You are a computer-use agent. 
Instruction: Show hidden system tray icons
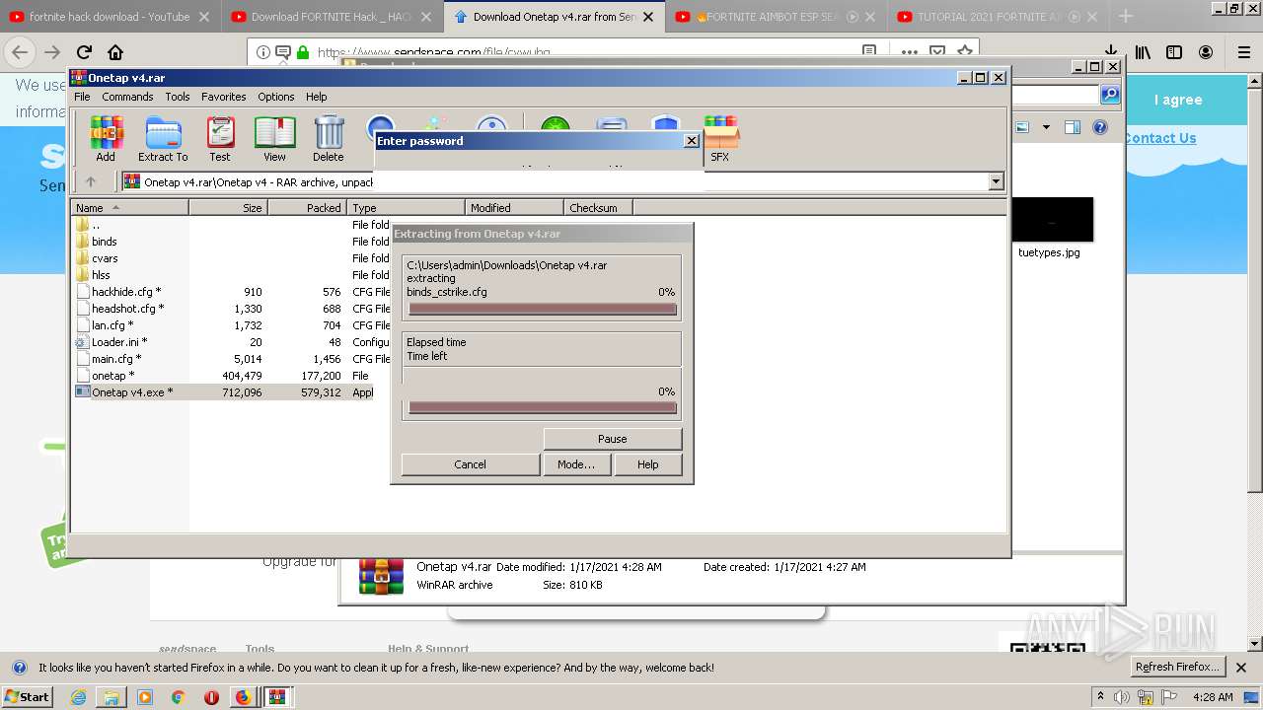point(1100,697)
